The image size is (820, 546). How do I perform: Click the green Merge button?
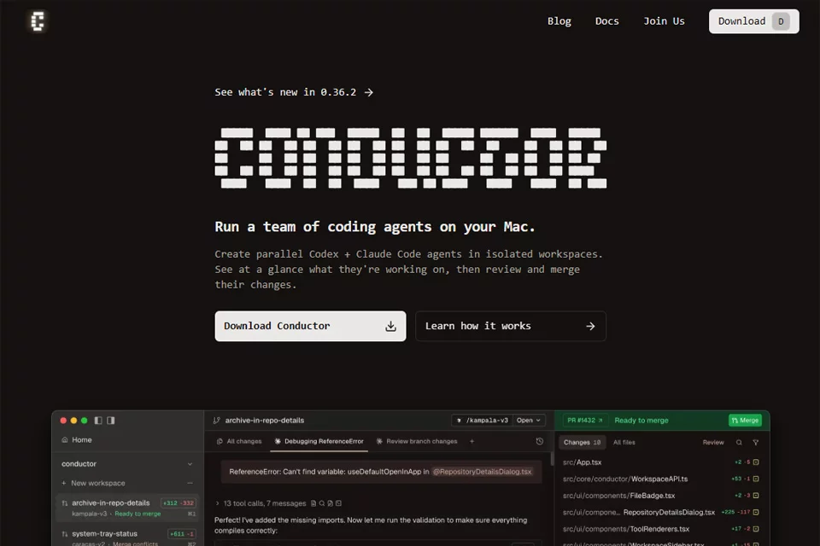[x=745, y=421]
